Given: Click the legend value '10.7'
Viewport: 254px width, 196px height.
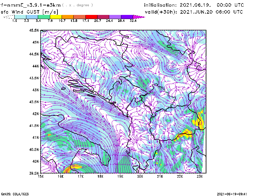Looking at the screenshot, I should (62, 21).
